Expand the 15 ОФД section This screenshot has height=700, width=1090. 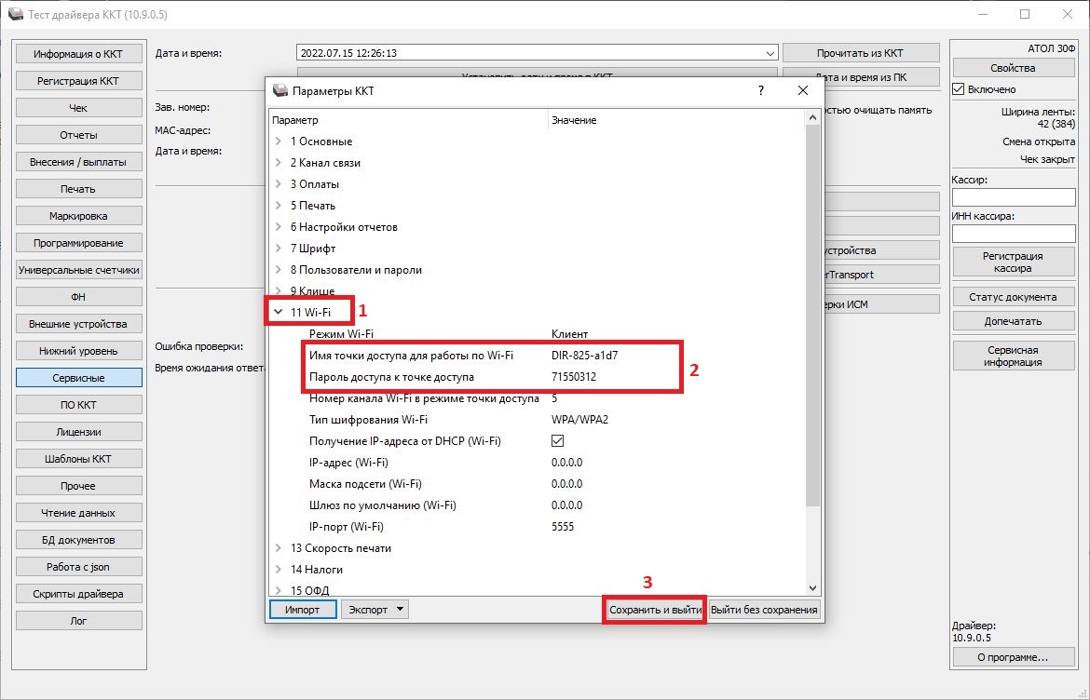coord(279,590)
